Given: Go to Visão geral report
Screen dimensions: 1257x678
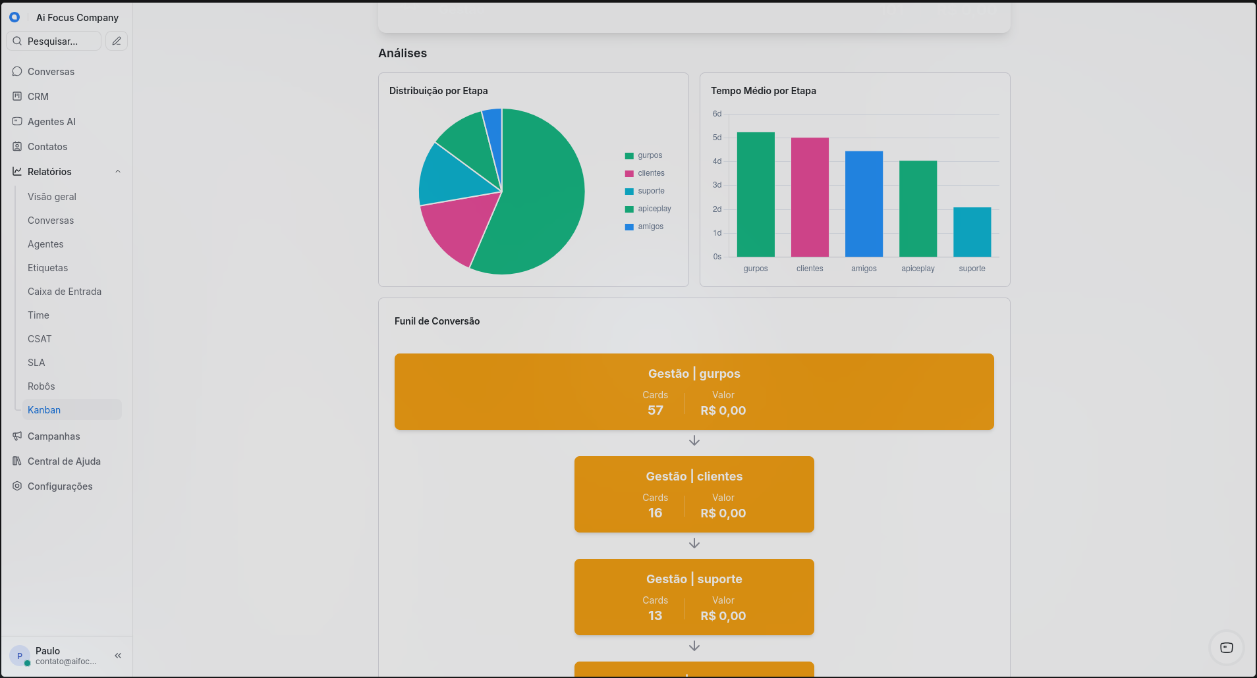Looking at the screenshot, I should coord(52,197).
